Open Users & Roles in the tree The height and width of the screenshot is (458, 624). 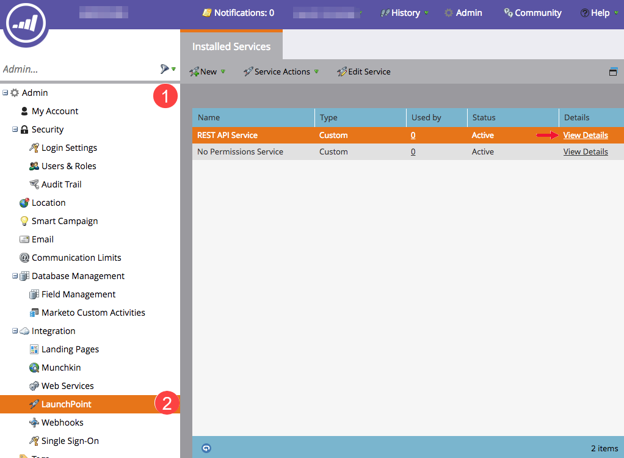click(x=69, y=166)
